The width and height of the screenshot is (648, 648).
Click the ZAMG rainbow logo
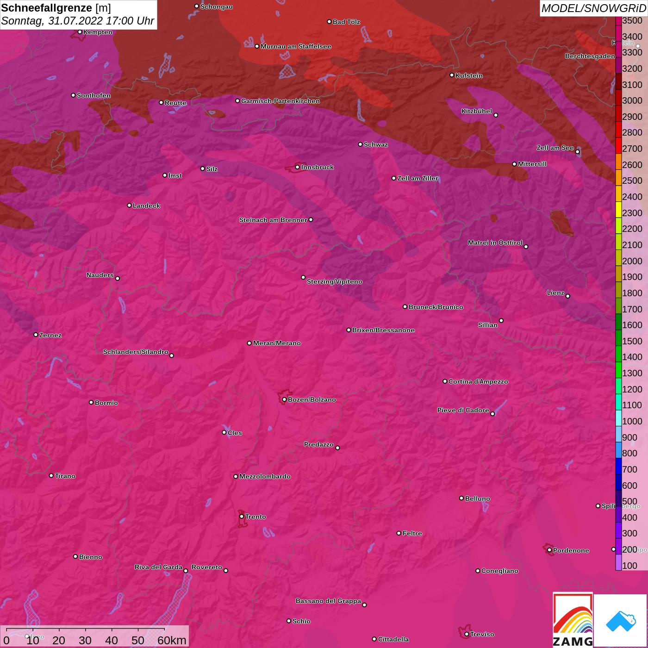tap(573, 620)
